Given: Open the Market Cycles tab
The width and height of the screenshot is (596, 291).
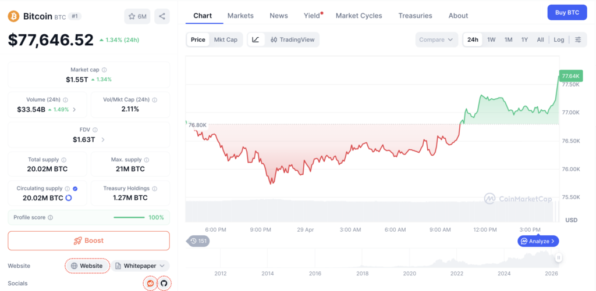Looking at the screenshot, I should [x=359, y=16].
